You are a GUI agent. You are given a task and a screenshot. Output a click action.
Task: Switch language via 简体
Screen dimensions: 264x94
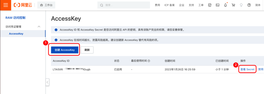coord(258,5)
